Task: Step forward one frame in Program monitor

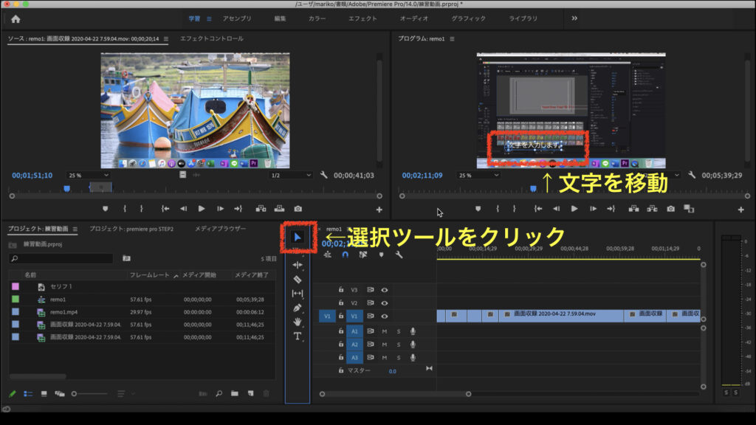Action: [593, 209]
